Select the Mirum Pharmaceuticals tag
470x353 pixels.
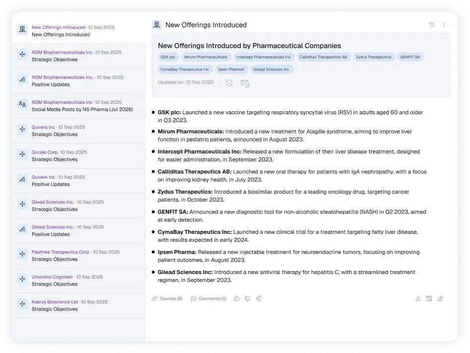pos(205,57)
